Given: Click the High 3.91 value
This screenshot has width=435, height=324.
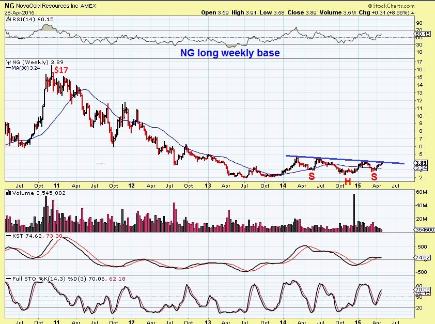Looking at the screenshot, I should click(x=244, y=12).
